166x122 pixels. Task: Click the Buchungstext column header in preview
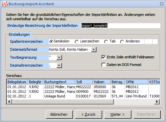pos(59,82)
